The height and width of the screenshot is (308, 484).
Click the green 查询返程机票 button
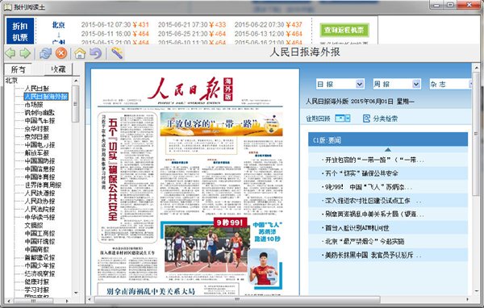344,30
